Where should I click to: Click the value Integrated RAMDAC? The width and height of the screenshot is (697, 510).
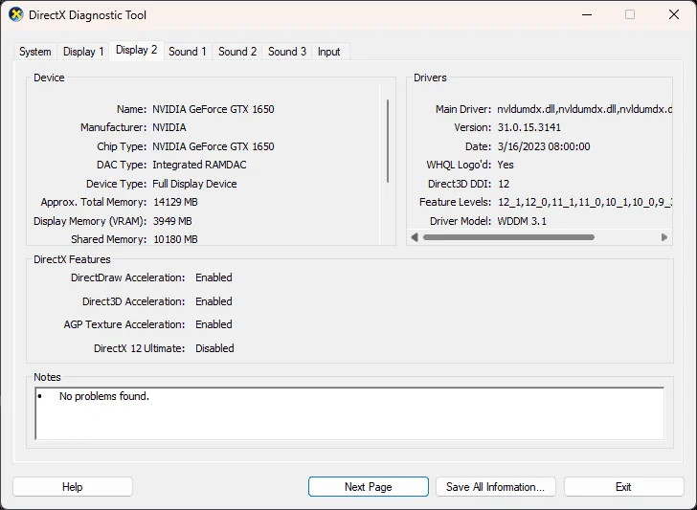pyautogui.click(x=199, y=165)
